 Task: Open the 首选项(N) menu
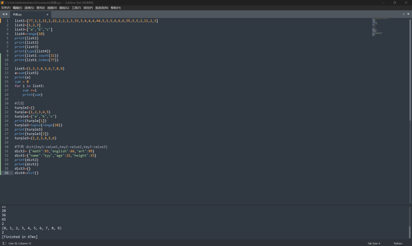pos(101,8)
